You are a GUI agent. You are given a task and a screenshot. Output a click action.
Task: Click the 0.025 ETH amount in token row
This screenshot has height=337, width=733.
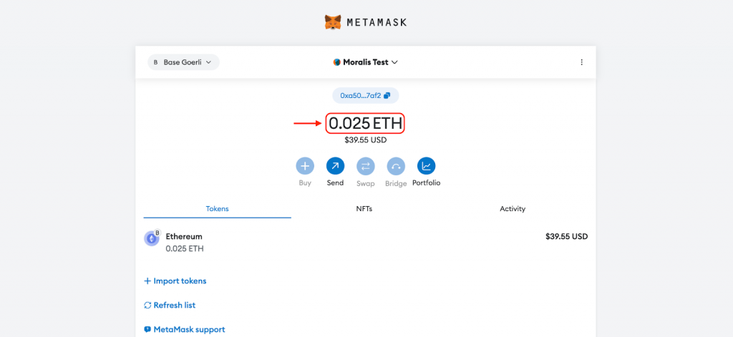tap(185, 249)
